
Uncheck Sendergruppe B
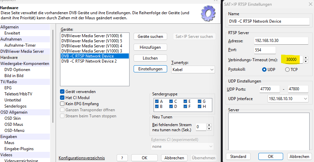[157, 107]
